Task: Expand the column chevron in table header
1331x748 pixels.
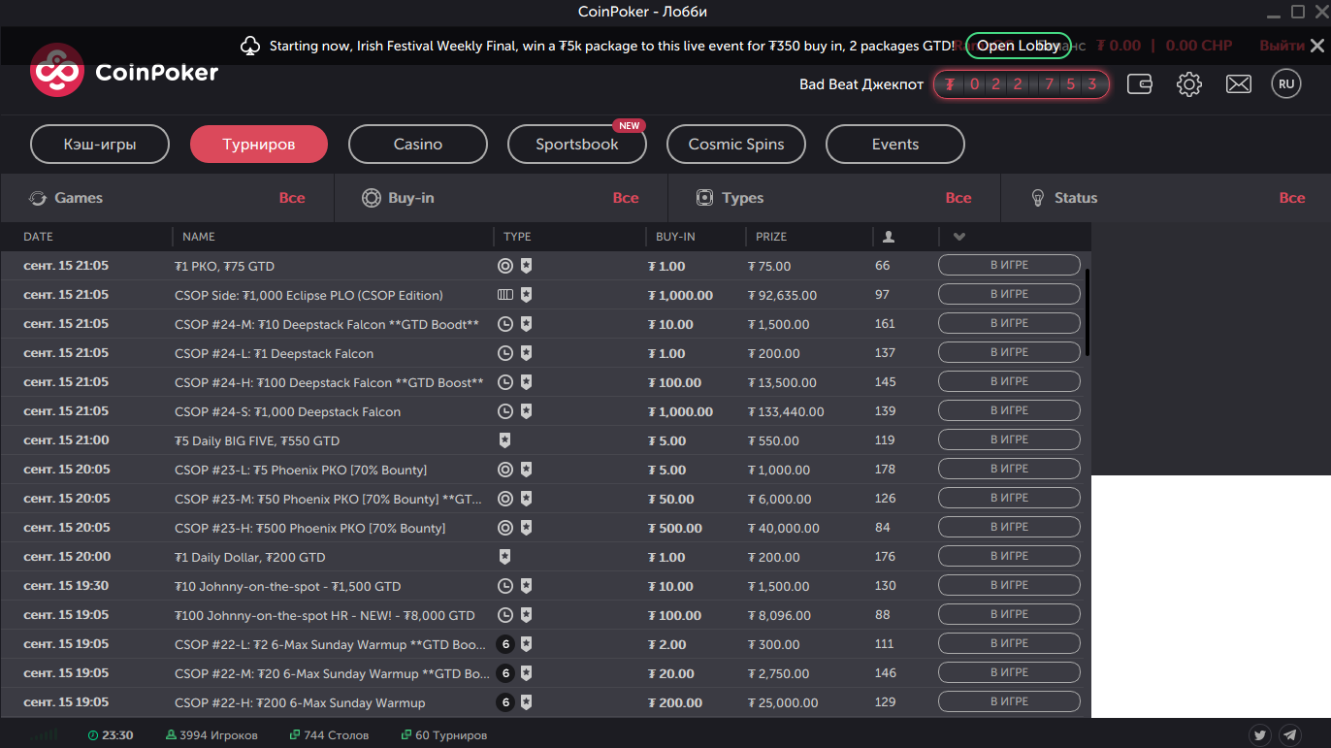Action: pyautogui.click(x=959, y=237)
